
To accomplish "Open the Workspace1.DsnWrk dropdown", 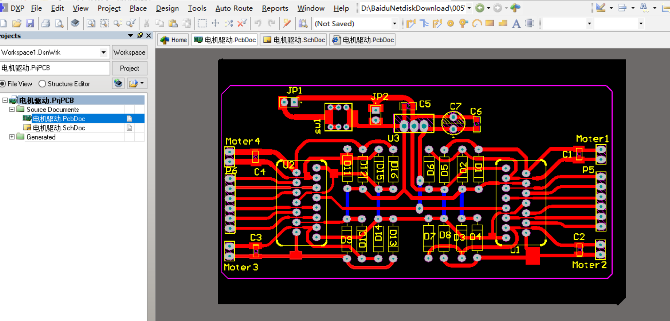I will pyautogui.click(x=104, y=52).
